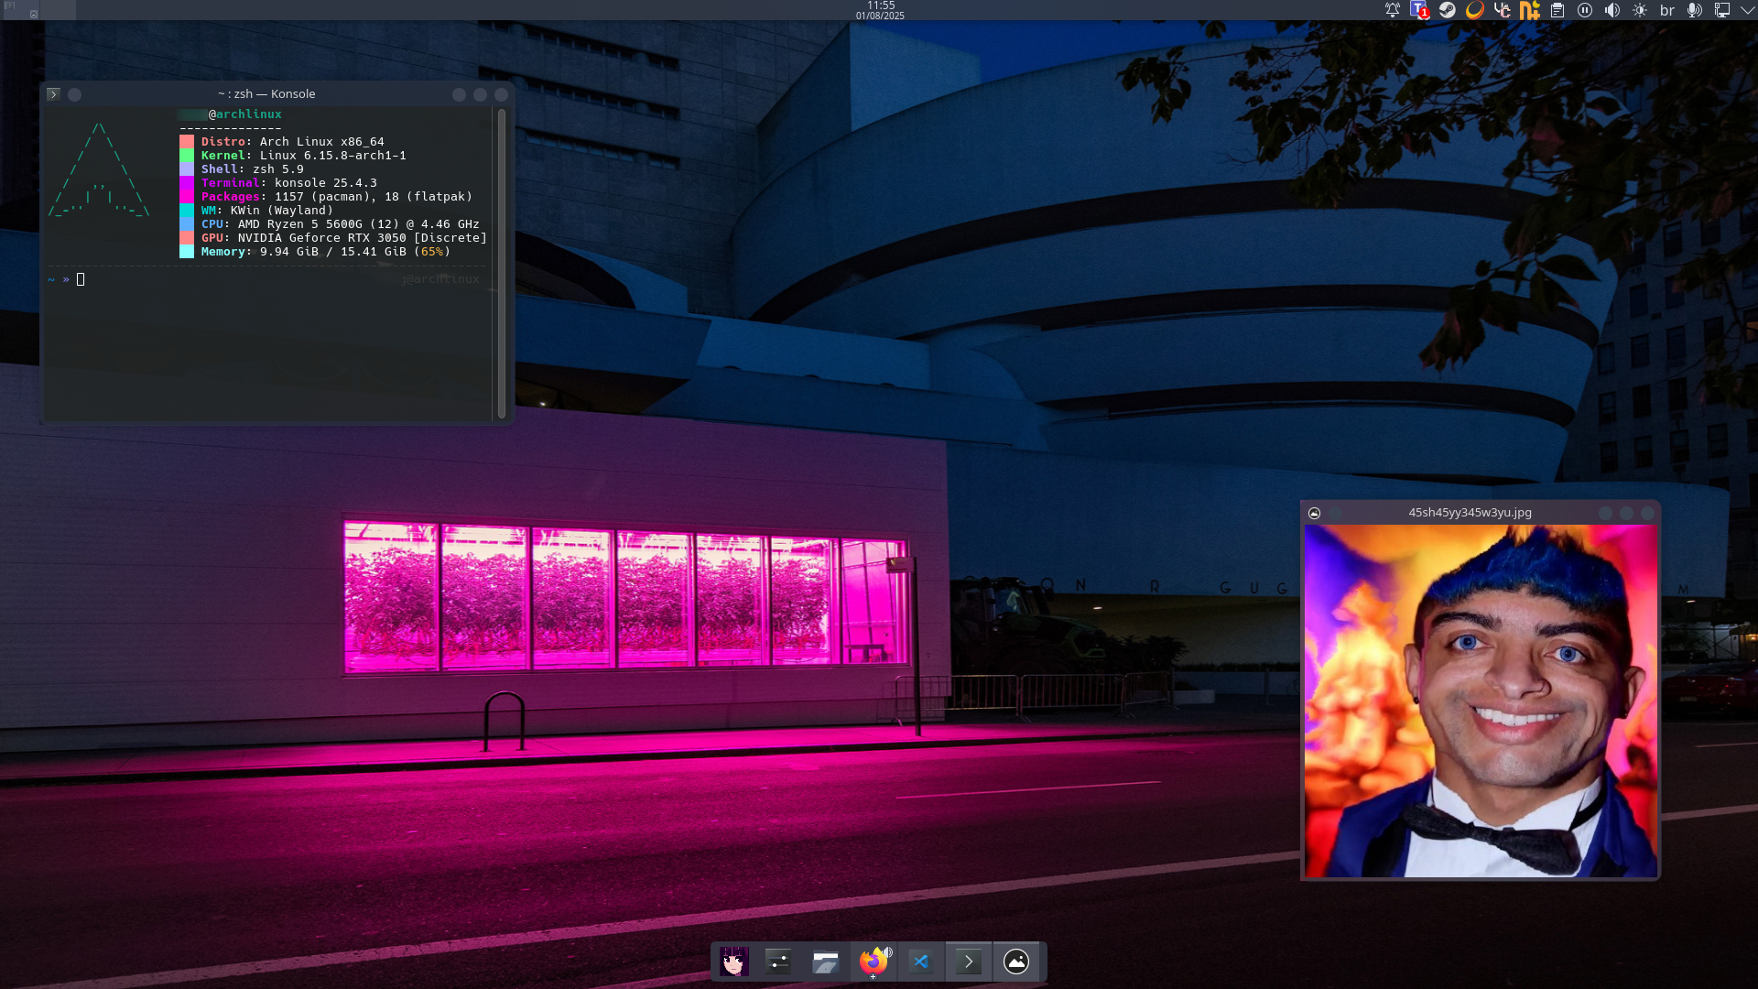The width and height of the screenshot is (1758, 989).
Task: Close the image viewer window
Action: point(1647,513)
